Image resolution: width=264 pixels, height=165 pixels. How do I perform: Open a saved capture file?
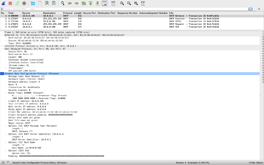point(32,3)
